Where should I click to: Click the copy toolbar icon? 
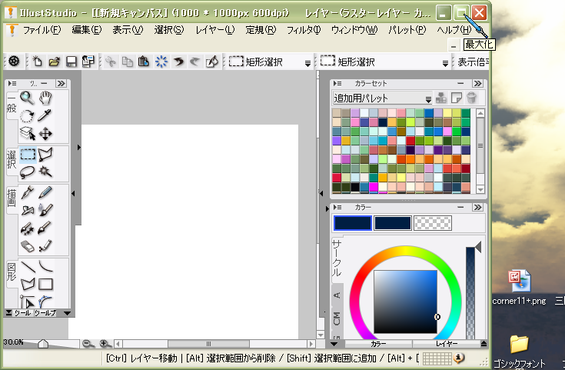(x=127, y=62)
